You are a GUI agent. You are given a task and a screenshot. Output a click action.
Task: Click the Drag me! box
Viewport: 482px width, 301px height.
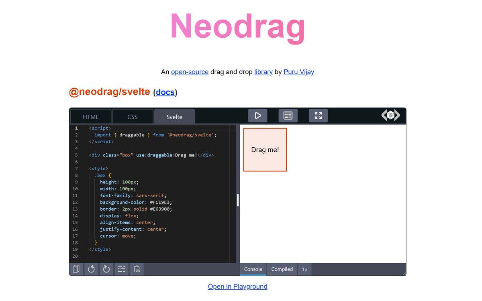point(265,150)
